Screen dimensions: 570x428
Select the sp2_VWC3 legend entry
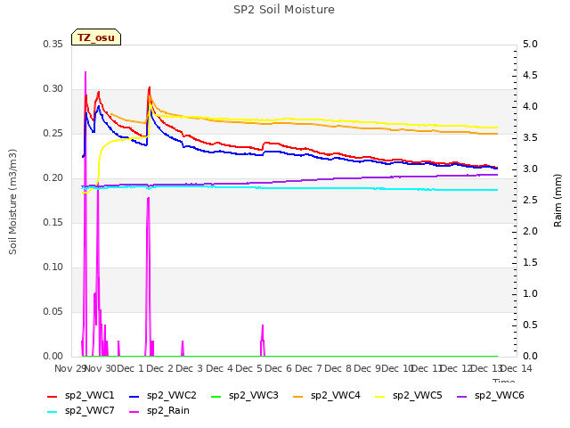tap(245, 396)
